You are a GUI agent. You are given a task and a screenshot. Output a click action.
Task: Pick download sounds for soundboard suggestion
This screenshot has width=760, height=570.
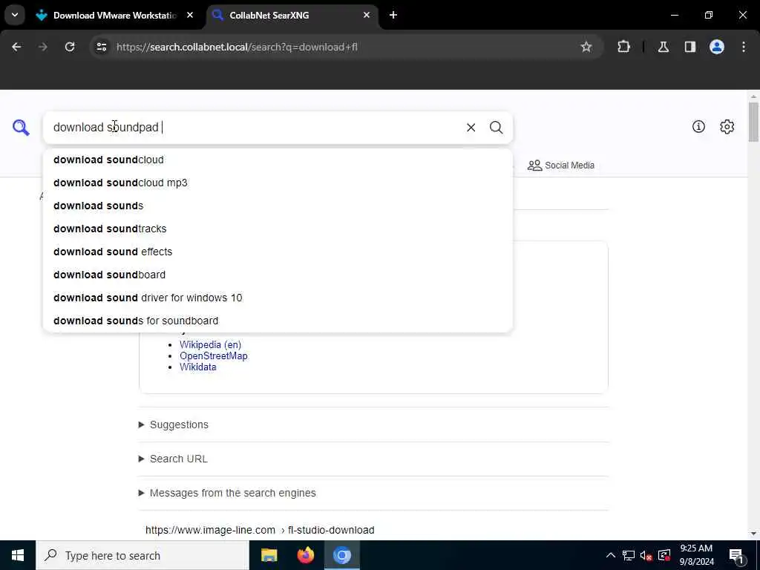278,321
